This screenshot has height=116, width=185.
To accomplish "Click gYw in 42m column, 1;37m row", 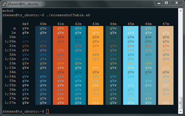I will click(78, 103).
